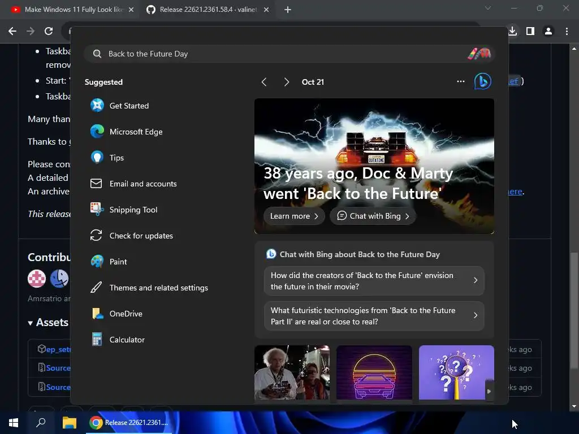This screenshot has height=434, width=579.
Task: Open the three-dots options in search panel
Action: pyautogui.click(x=460, y=81)
